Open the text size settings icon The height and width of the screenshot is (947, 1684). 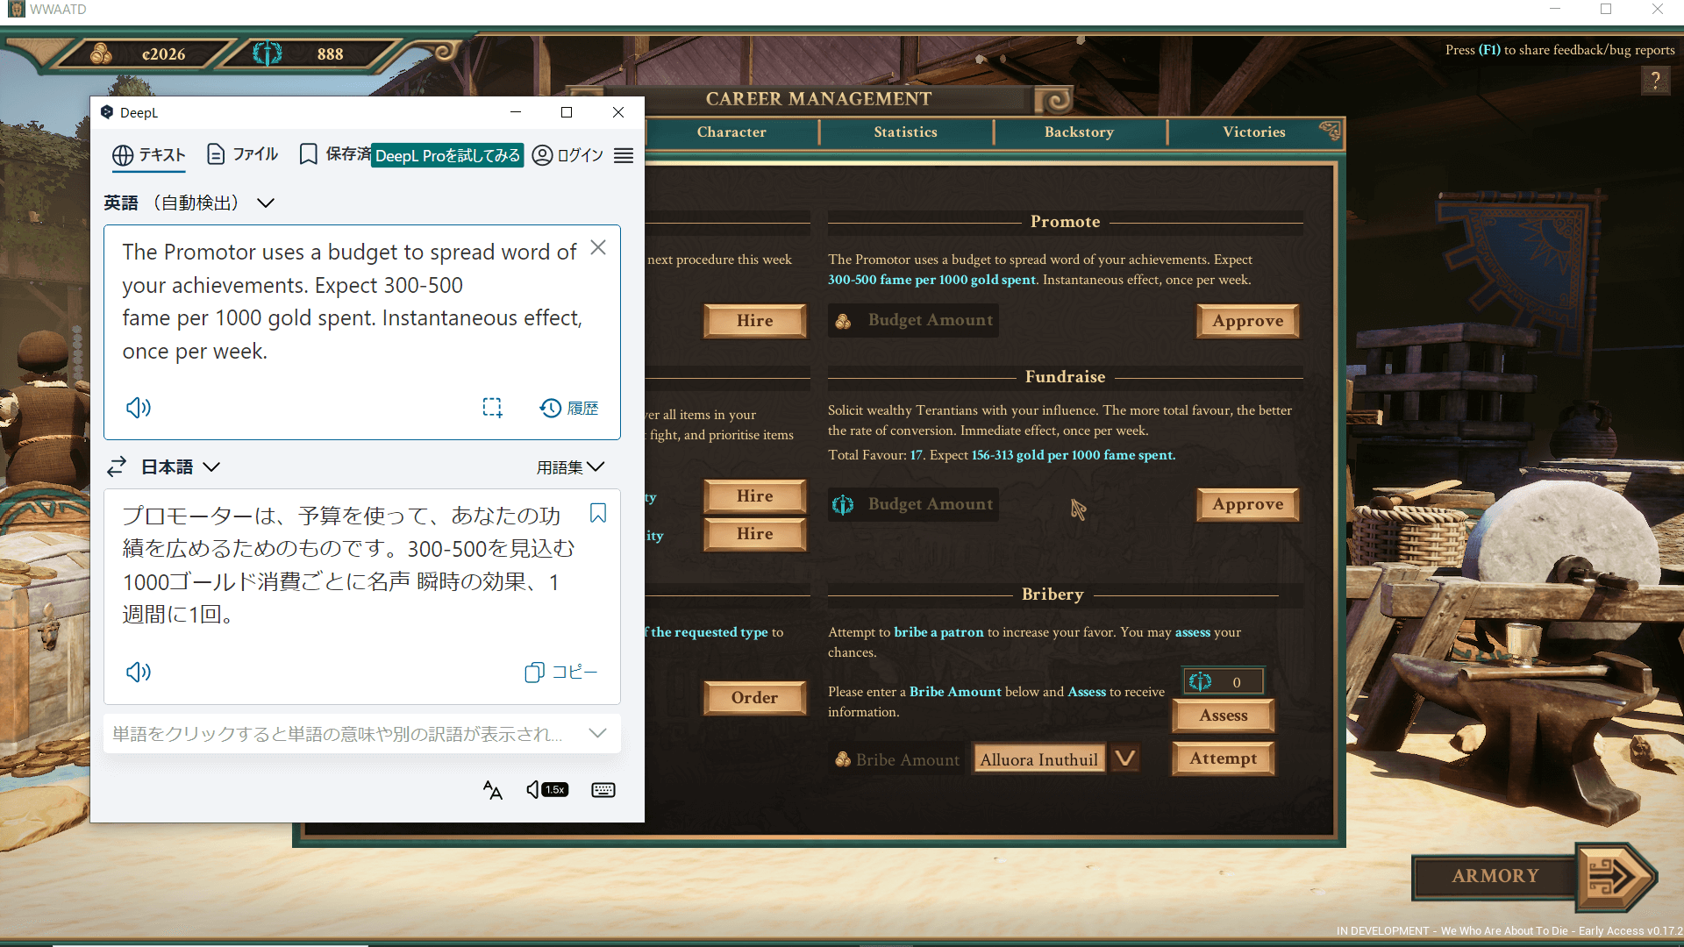[492, 789]
